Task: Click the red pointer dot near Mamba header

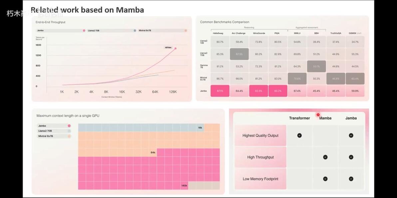Action: [318, 115]
